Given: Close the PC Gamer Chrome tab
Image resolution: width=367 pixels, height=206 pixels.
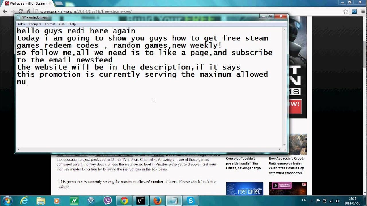Looking at the screenshot, I should click(50, 3).
